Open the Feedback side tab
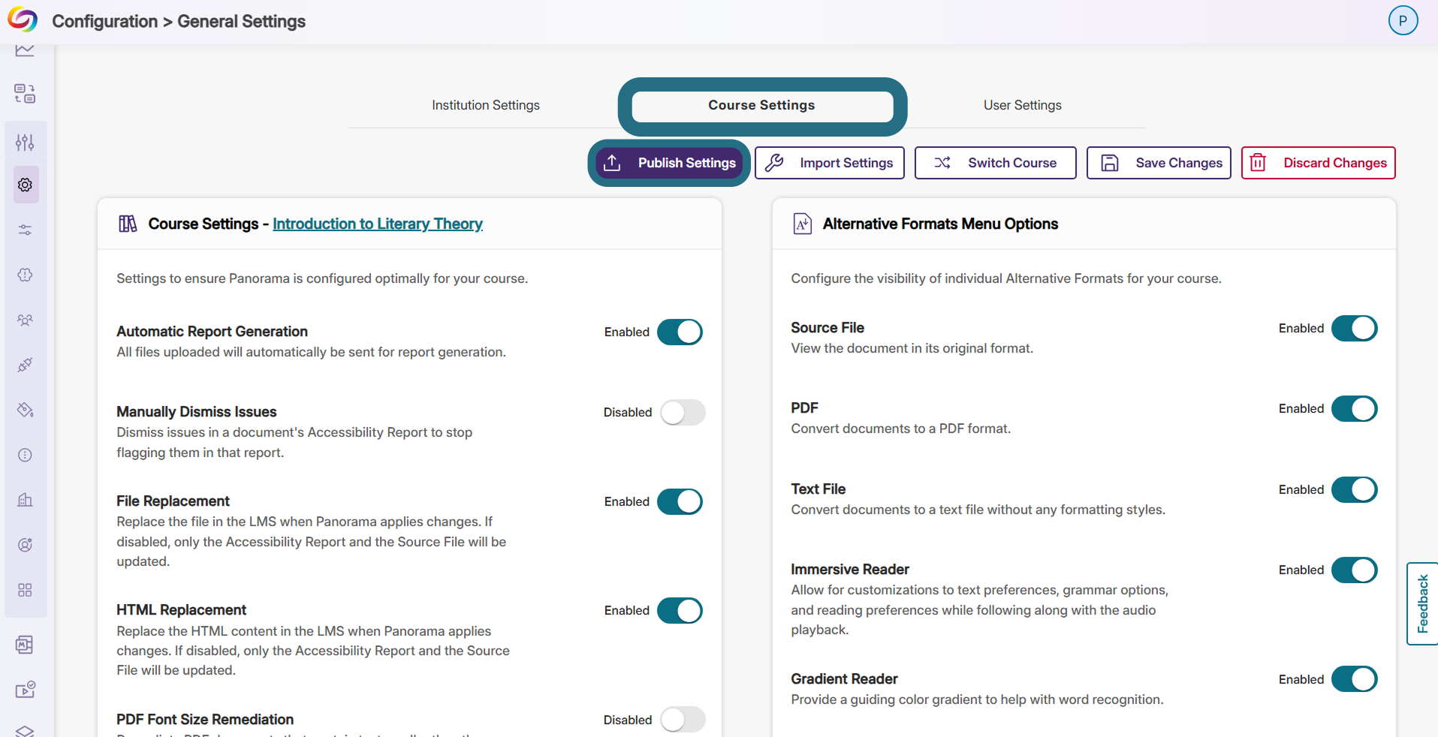1438x737 pixels. pos(1422,603)
